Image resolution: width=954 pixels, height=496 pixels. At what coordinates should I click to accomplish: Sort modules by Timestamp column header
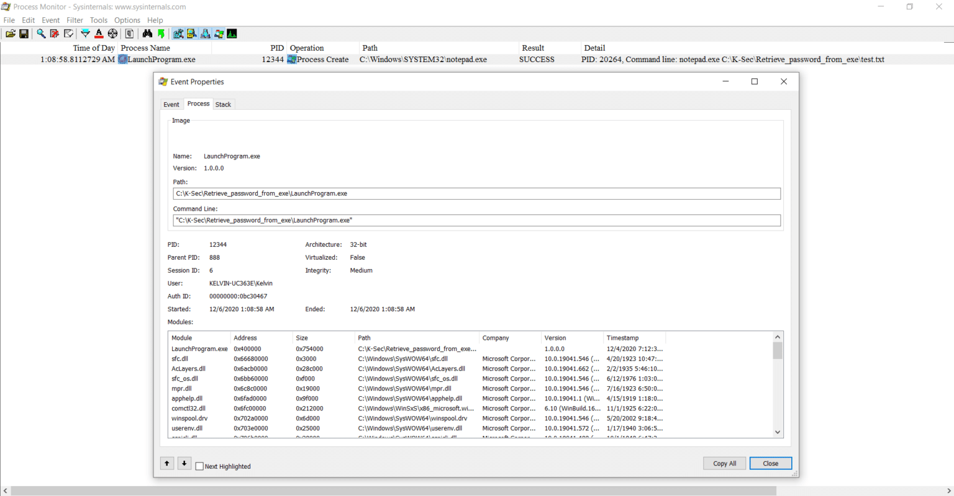634,338
